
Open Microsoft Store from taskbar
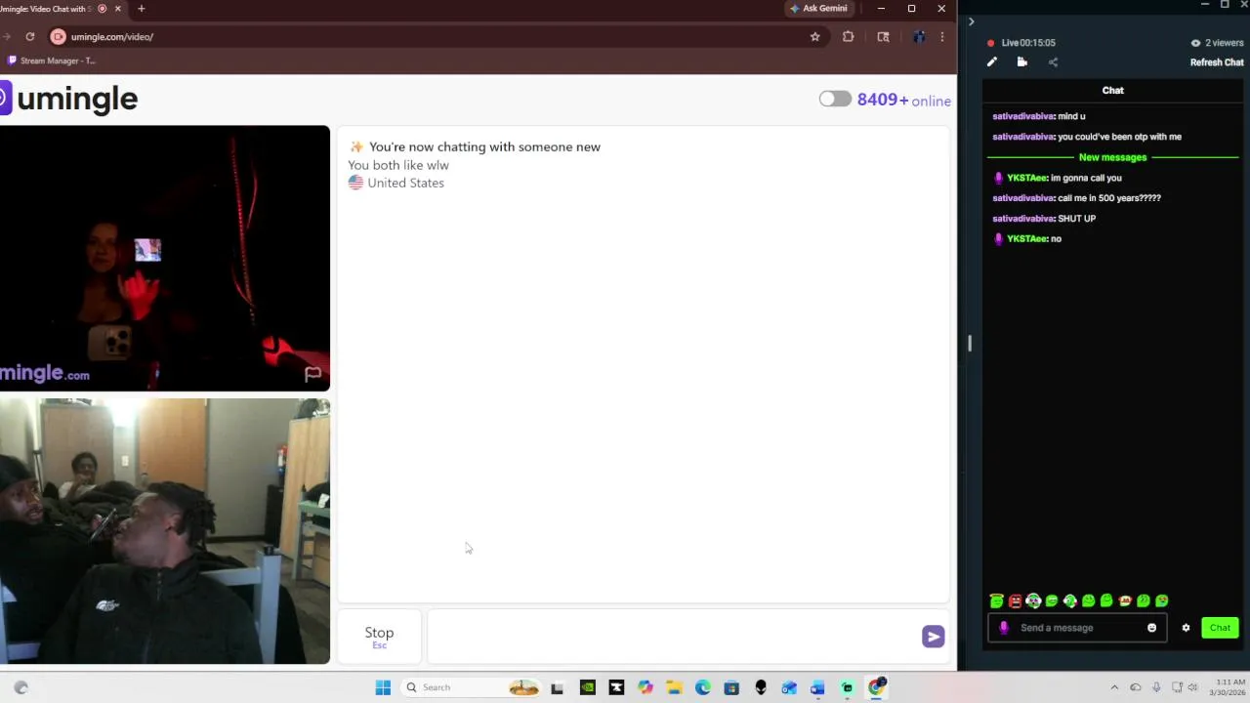(731, 687)
